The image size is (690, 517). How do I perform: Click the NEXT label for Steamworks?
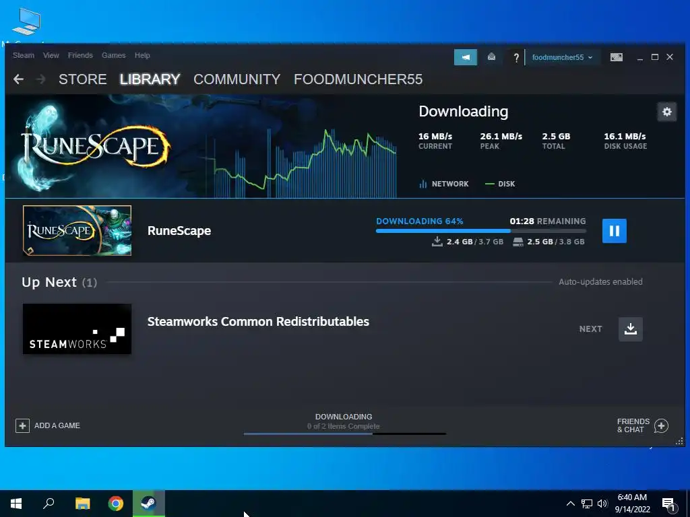pyautogui.click(x=590, y=329)
